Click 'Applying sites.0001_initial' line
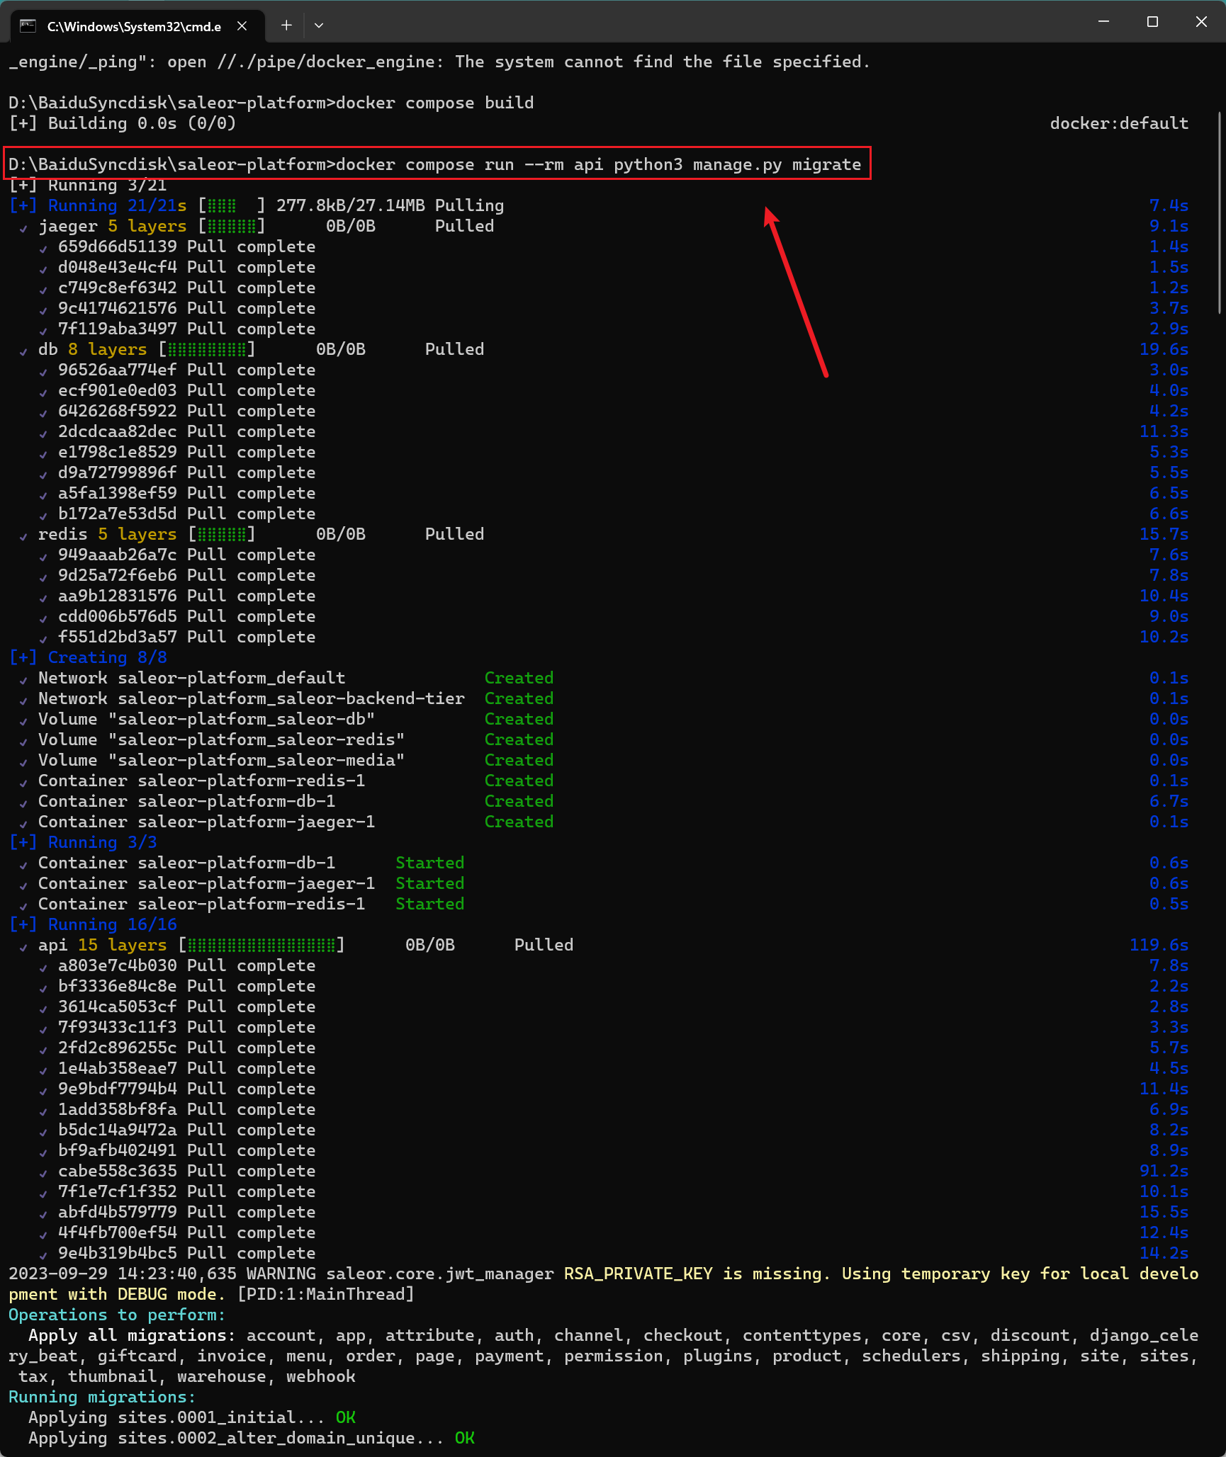Screen dimensions: 1226x1457 coord(192,1417)
